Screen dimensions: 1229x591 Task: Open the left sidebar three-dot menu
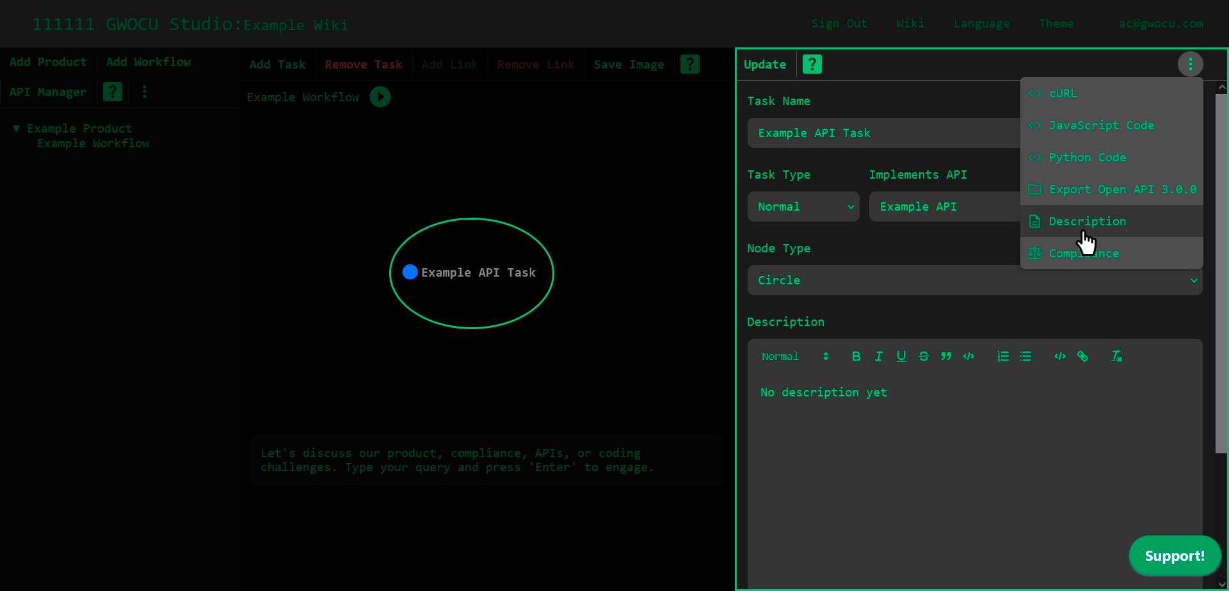[145, 92]
